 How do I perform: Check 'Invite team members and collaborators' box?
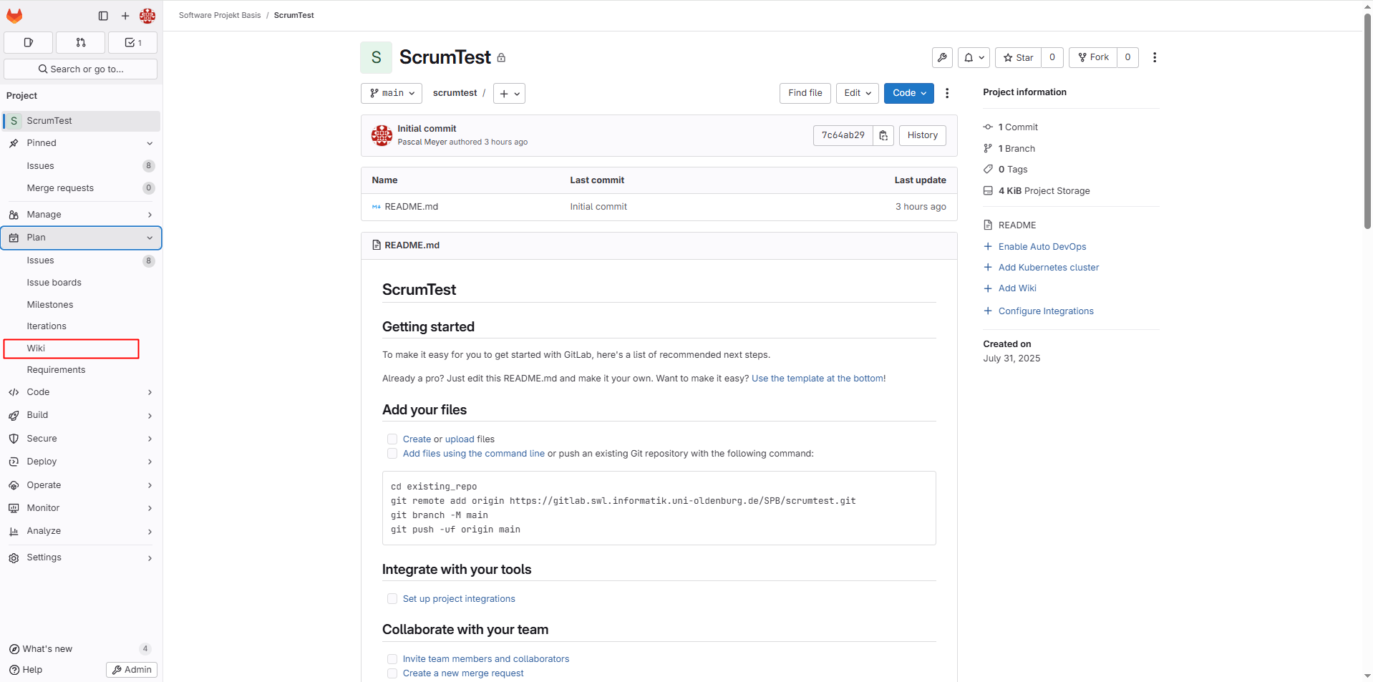click(x=392, y=659)
